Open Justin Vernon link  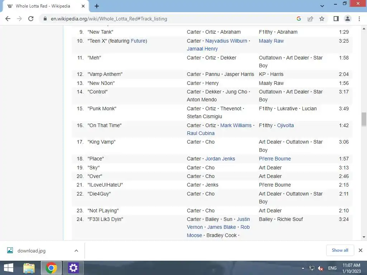[219, 223]
